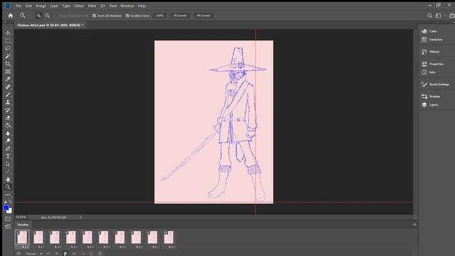Select the Brush tool

click(8, 95)
